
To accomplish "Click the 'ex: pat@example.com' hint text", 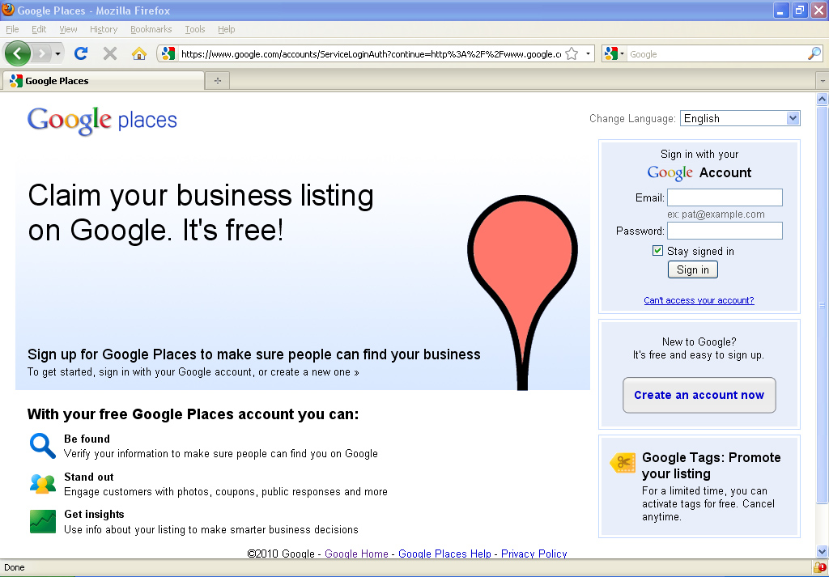I will 716,214.
